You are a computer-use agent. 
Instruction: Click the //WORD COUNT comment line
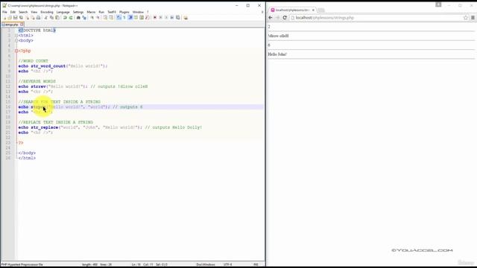click(33, 61)
